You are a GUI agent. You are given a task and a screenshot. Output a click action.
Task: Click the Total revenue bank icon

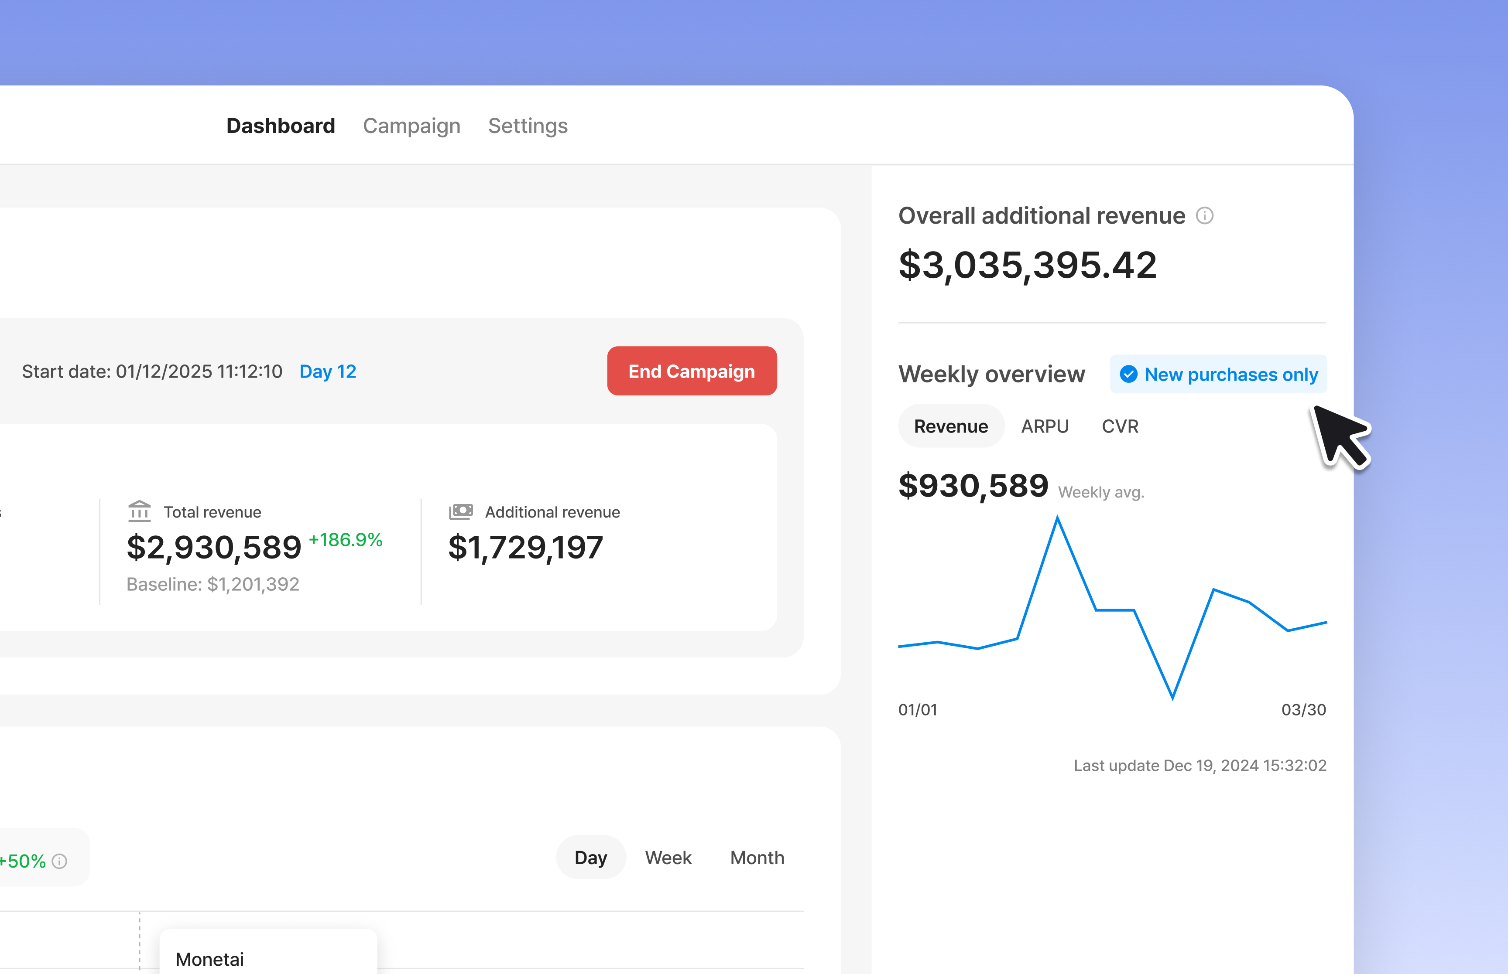pos(139,511)
